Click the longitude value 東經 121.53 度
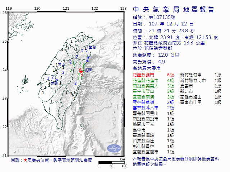This screenshot has width=230, height=172. click(201, 37)
